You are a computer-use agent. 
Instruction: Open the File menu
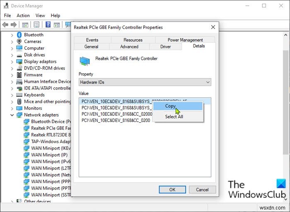point(7,16)
